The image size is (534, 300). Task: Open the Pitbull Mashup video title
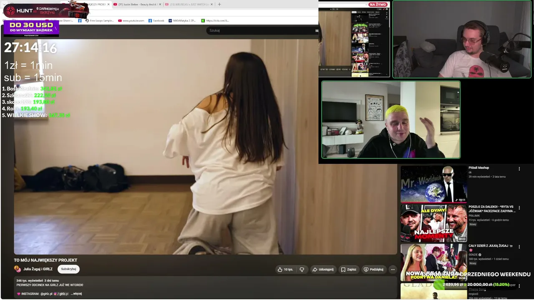pos(479,168)
